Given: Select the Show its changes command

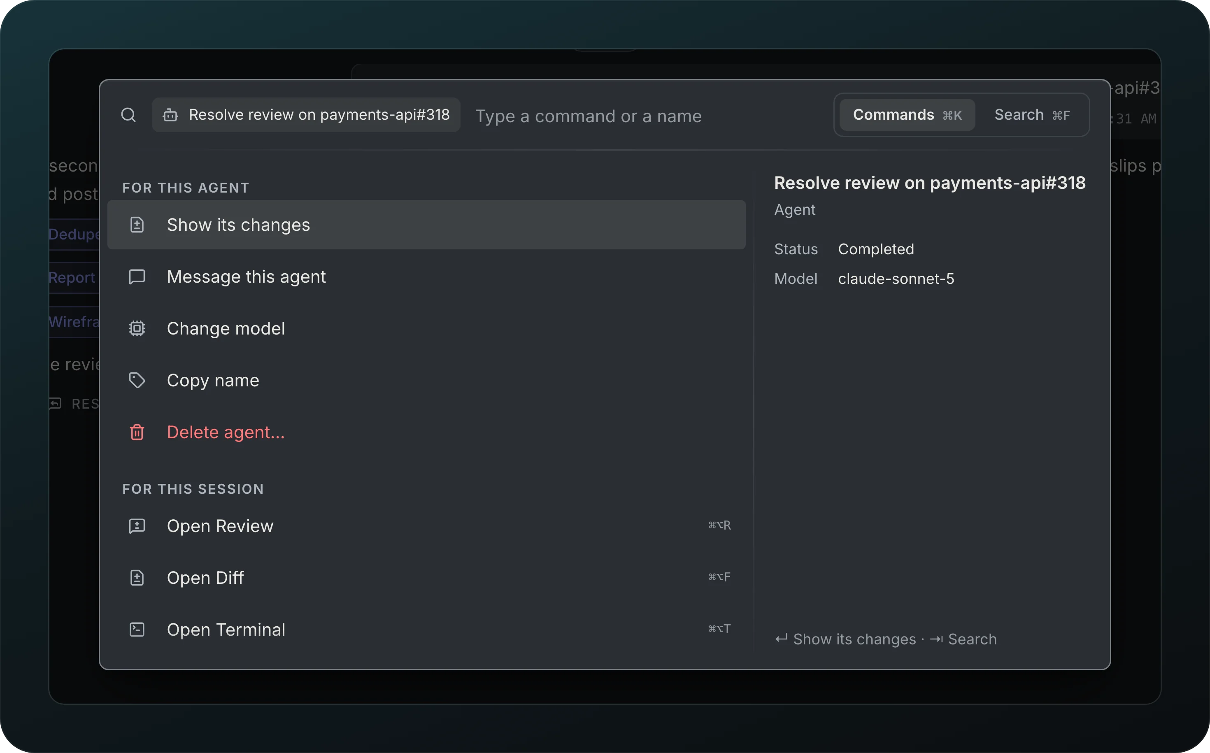Looking at the screenshot, I should [426, 225].
